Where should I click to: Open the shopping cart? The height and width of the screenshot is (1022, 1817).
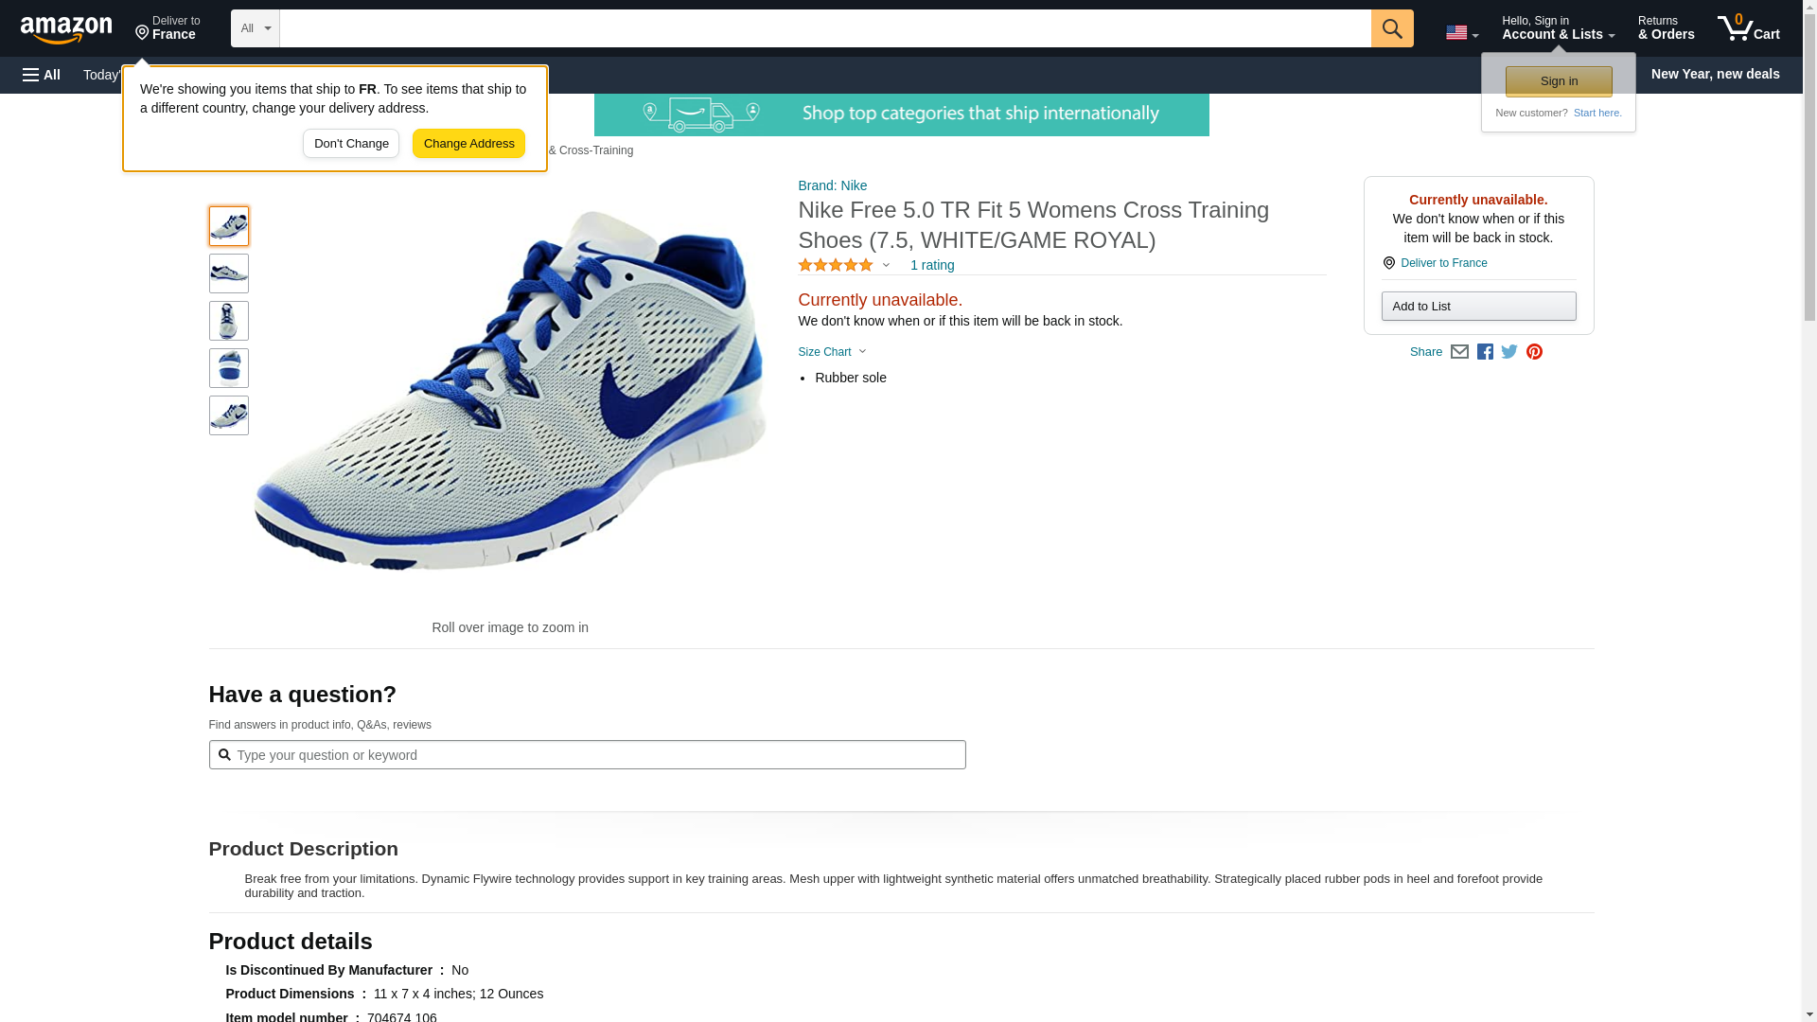(1748, 28)
